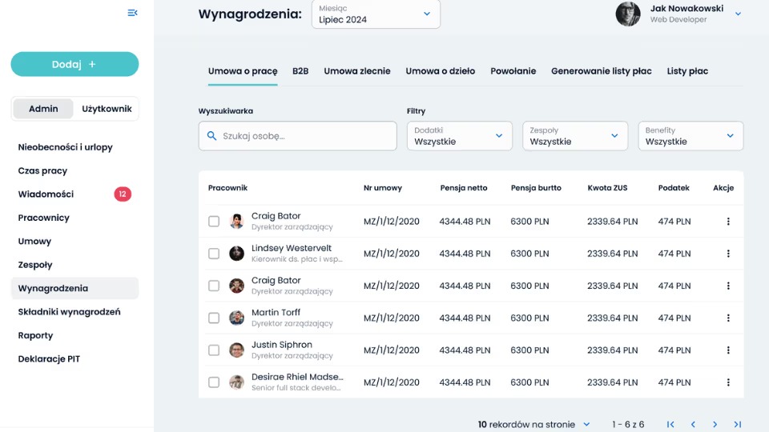Go to previous page of records
Image resolution: width=769 pixels, height=432 pixels.
[x=693, y=425]
